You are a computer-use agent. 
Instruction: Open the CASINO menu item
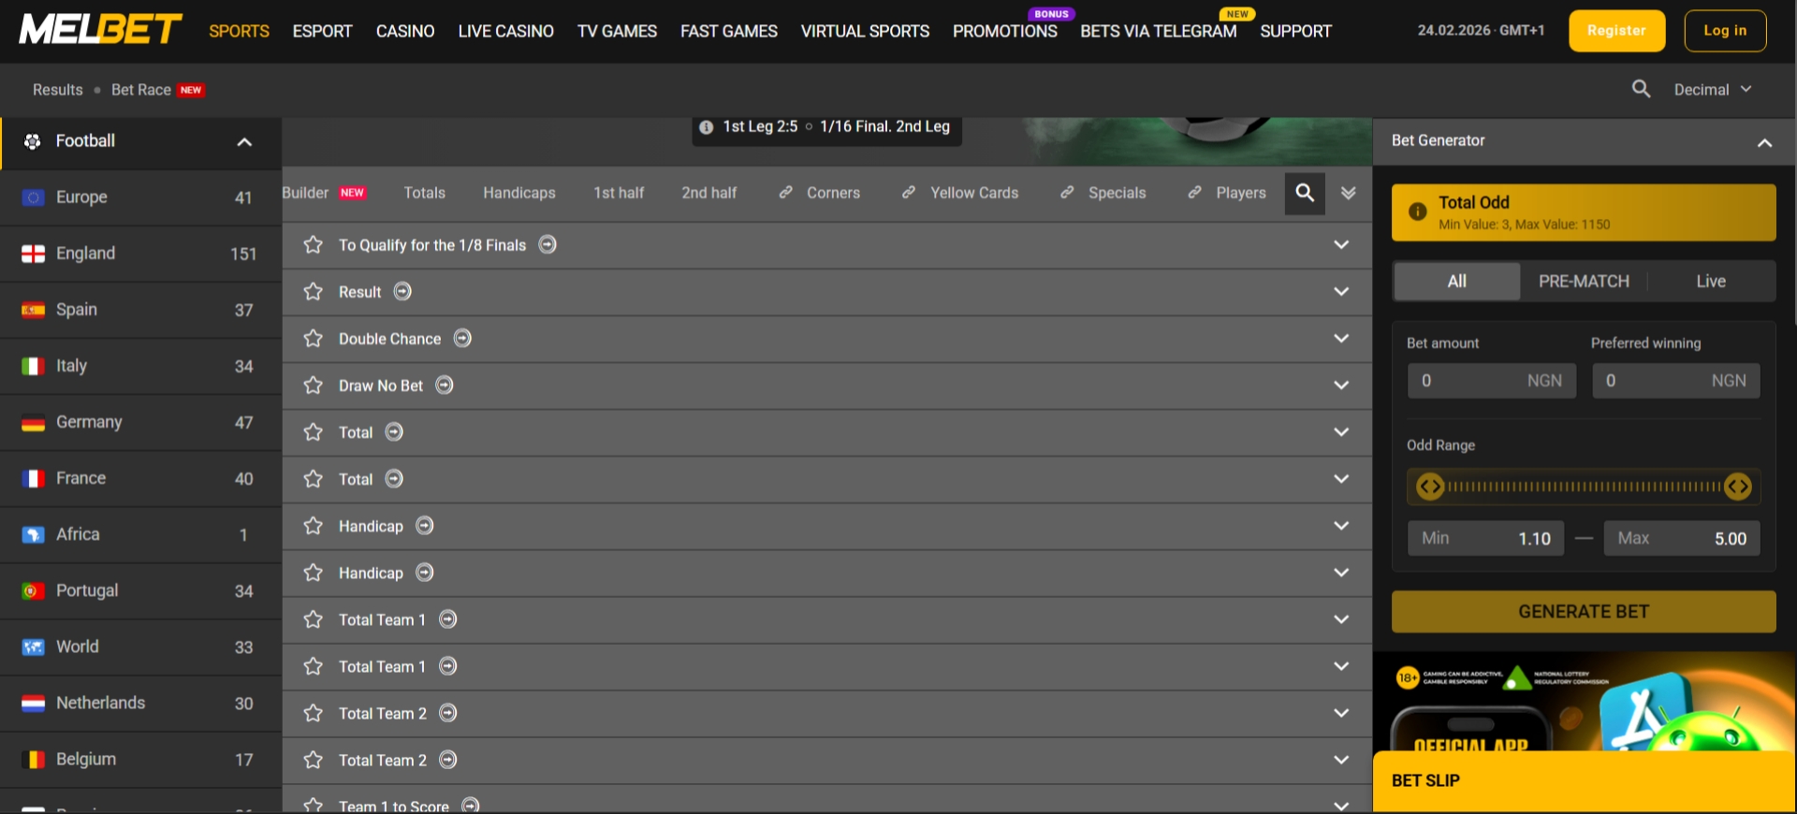(x=405, y=31)
